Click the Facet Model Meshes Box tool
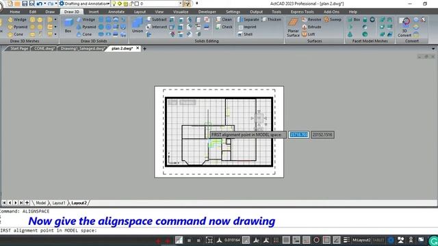Viewport: 438px width, 246px height. (x=354, y=20)
